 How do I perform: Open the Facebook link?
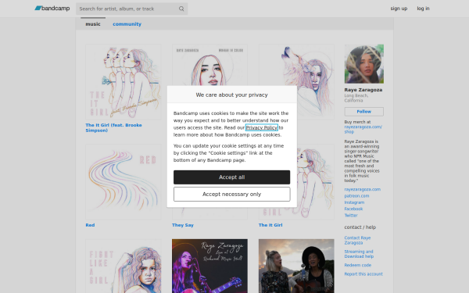click(x=353, y=209)
